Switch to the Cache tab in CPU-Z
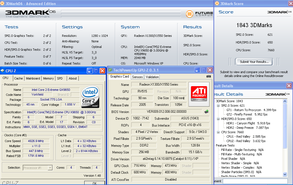This screenshot has height=185, width=293. tap(19, 78)
